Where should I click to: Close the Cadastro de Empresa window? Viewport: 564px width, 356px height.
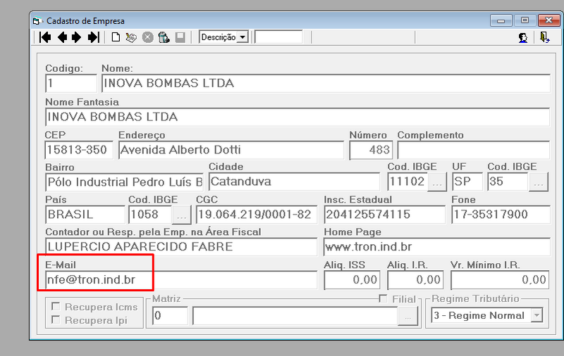click(549, 20)
